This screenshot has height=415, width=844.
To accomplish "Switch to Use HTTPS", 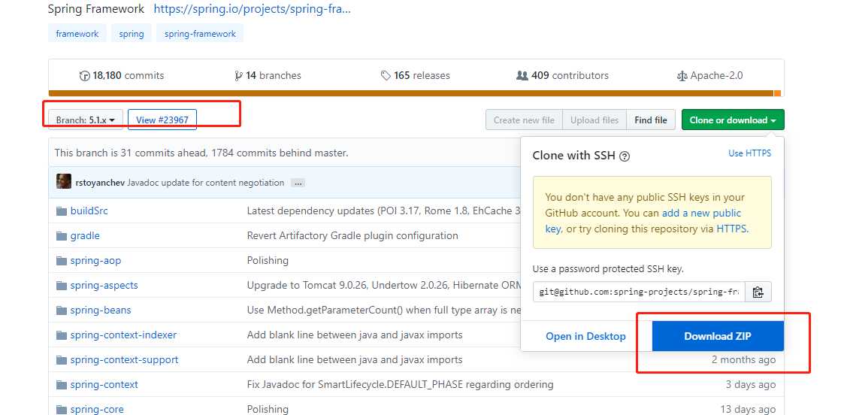I will (750, 153).
